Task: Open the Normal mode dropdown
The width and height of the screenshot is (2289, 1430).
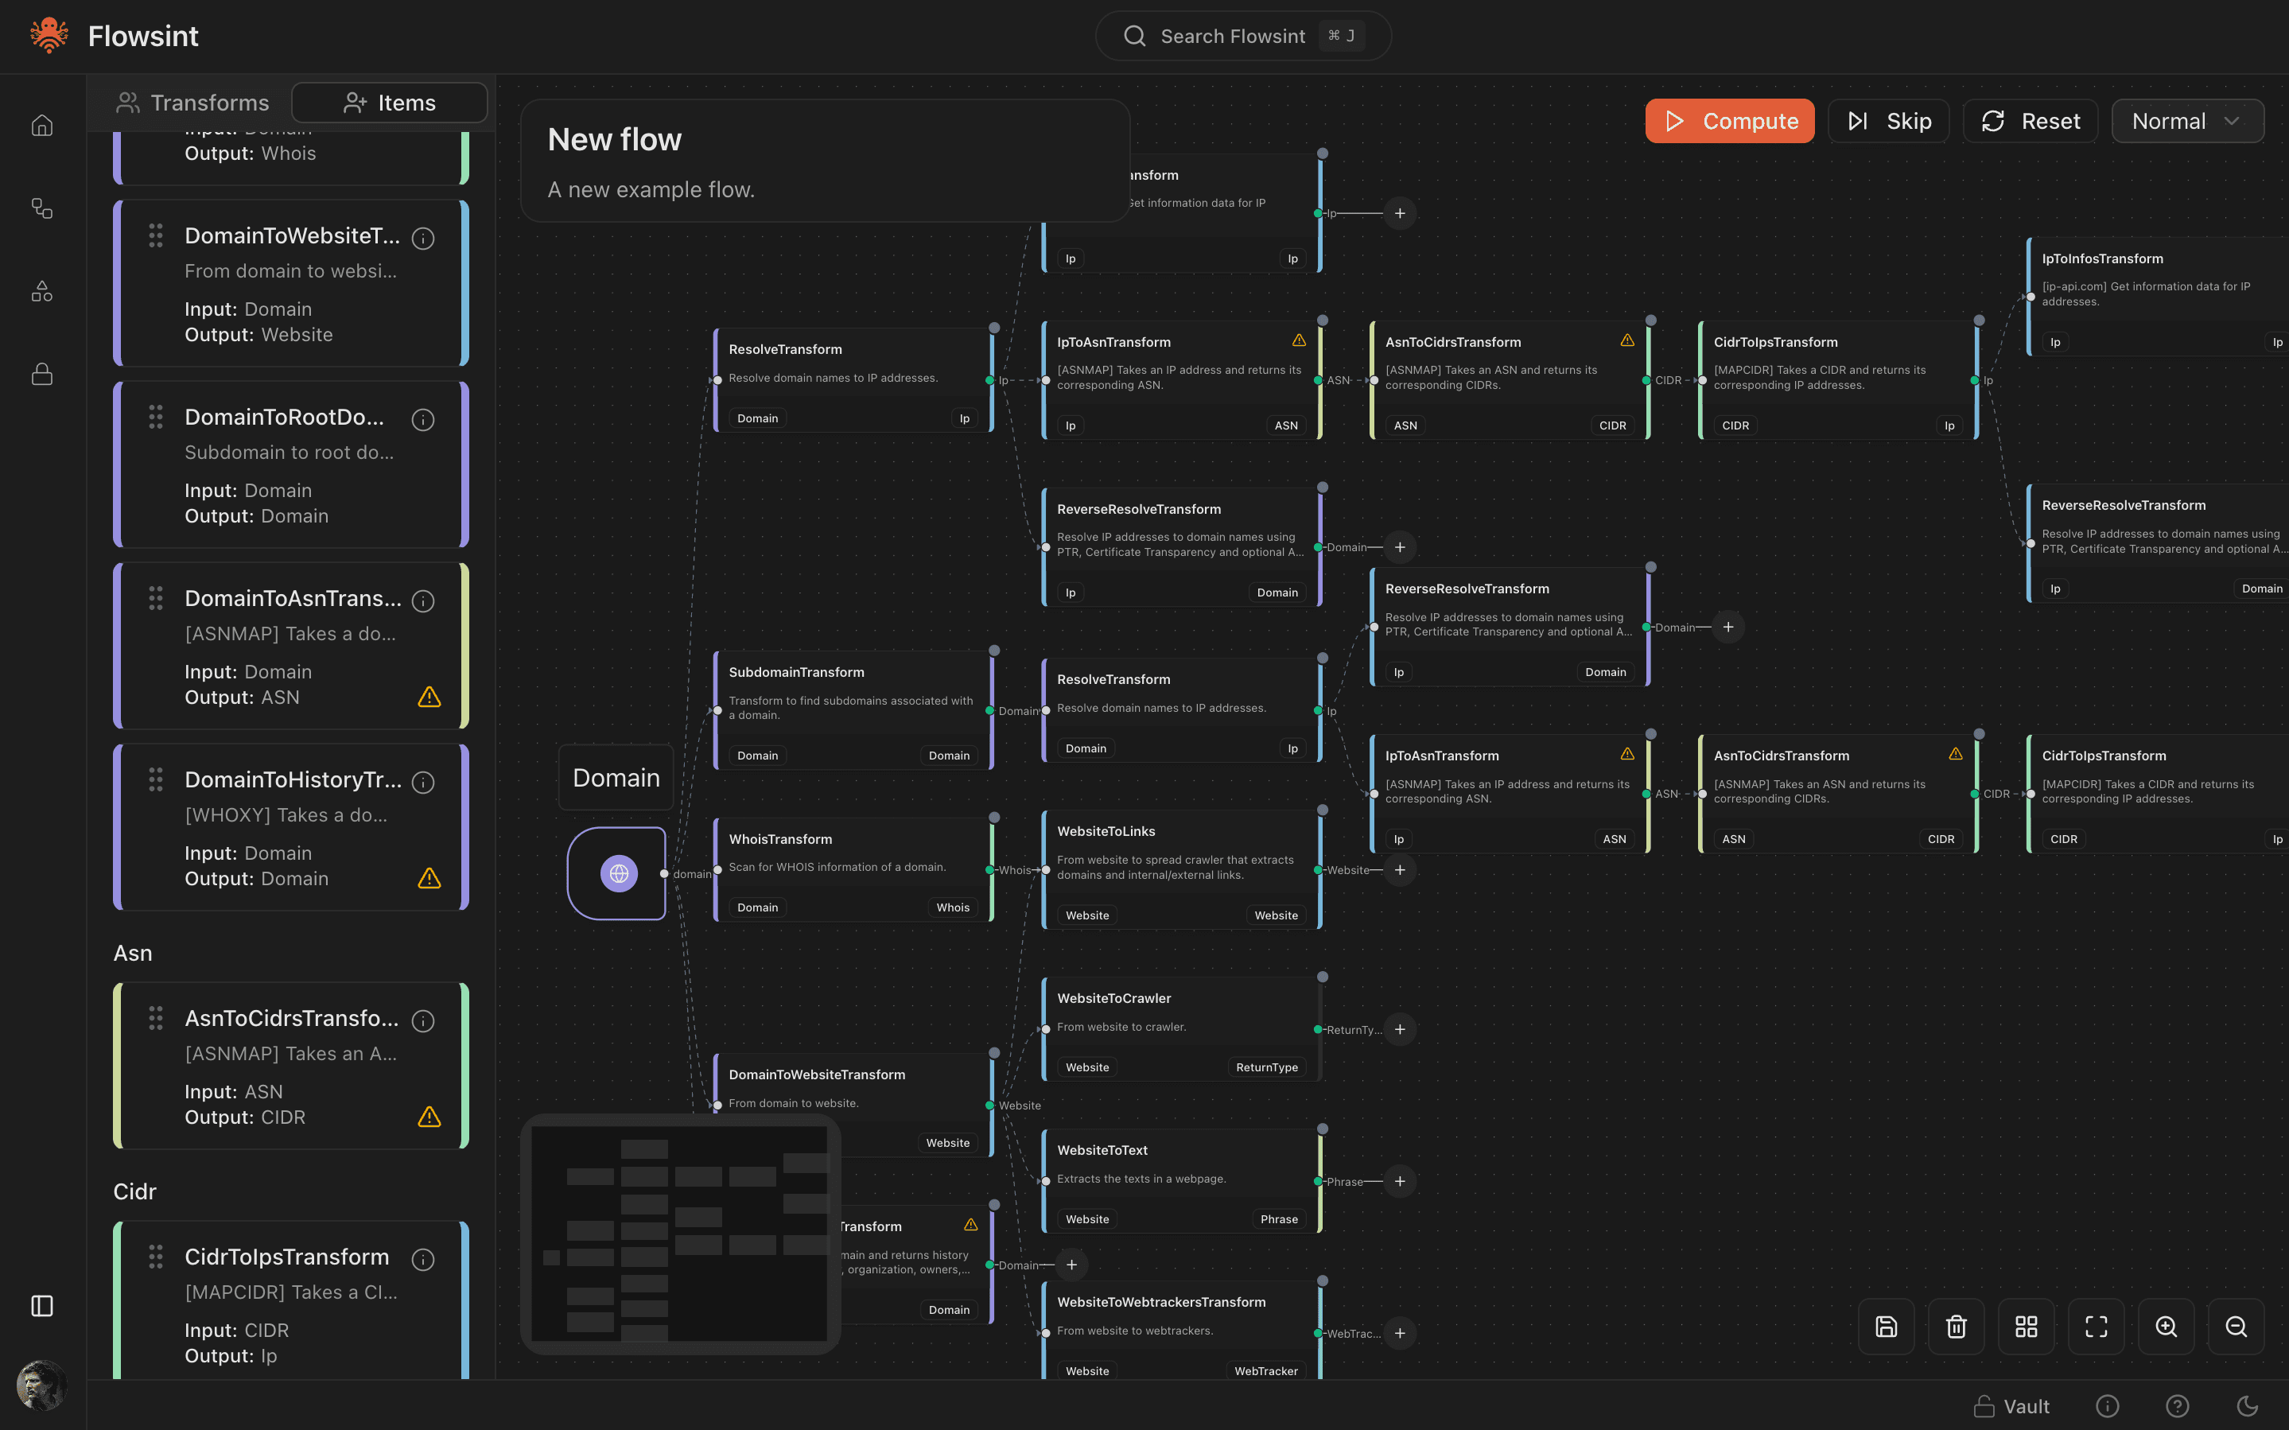Action: [x=2187, y=120]
